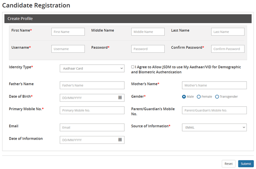
Task: Open calendar picker for Date of Information
Action: coord(120,140)
